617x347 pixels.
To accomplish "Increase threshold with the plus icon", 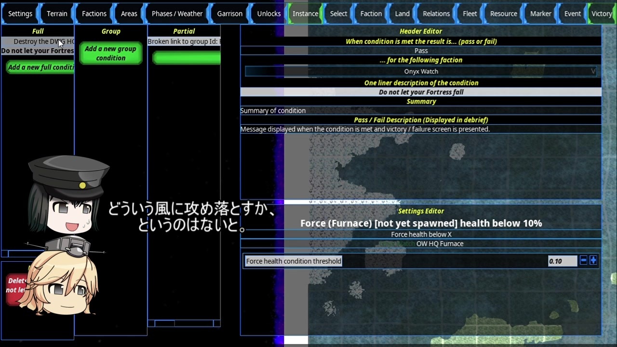I will point(593,261).
